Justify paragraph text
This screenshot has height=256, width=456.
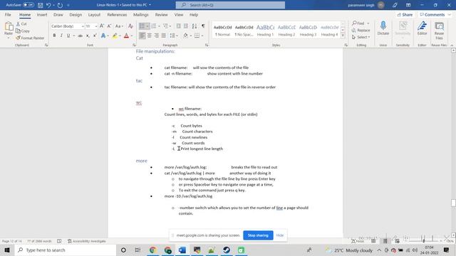(164, 36)
